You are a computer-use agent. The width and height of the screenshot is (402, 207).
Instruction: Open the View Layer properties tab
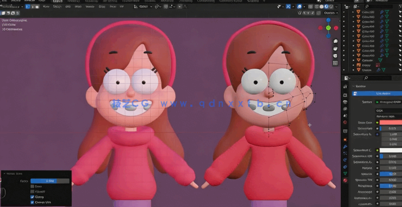pos(345,109)
